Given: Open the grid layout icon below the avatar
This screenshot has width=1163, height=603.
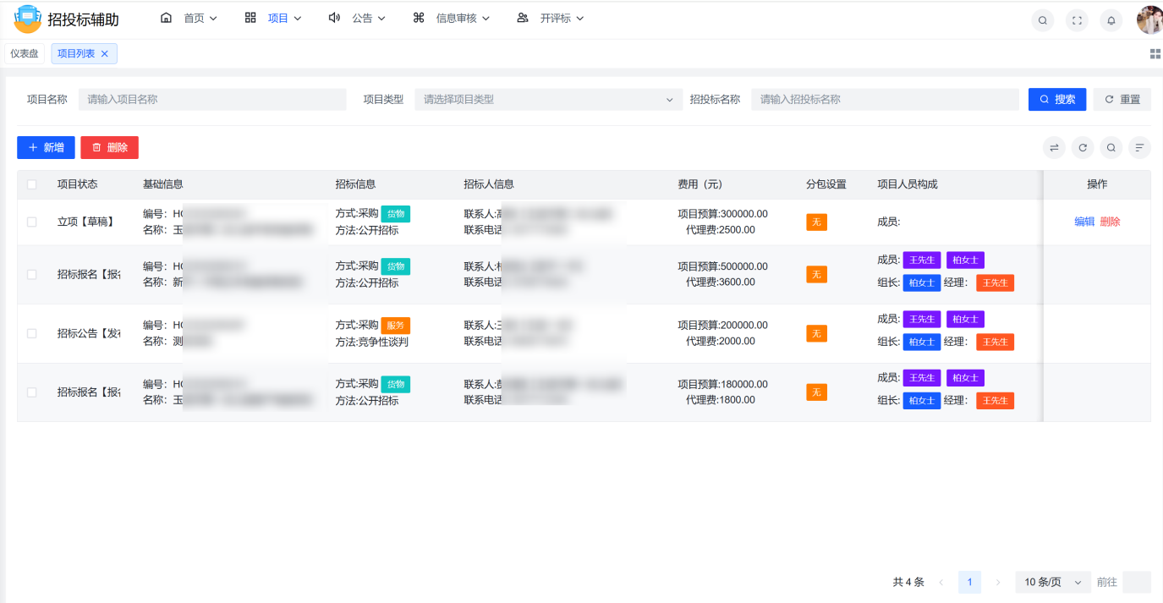Looking at the screenshot, I should point(1155,52).
